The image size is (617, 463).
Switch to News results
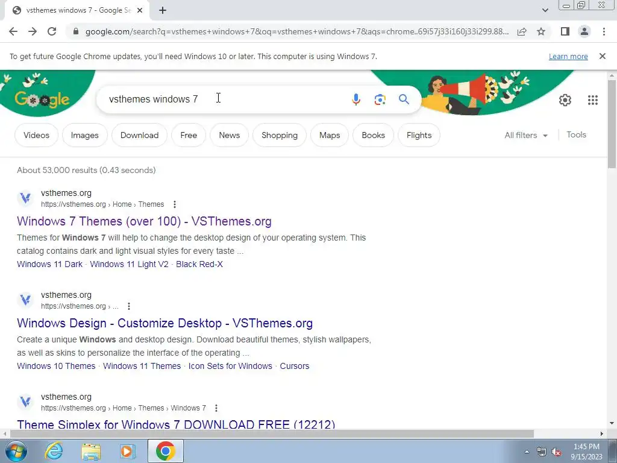(x=230, y=135)
